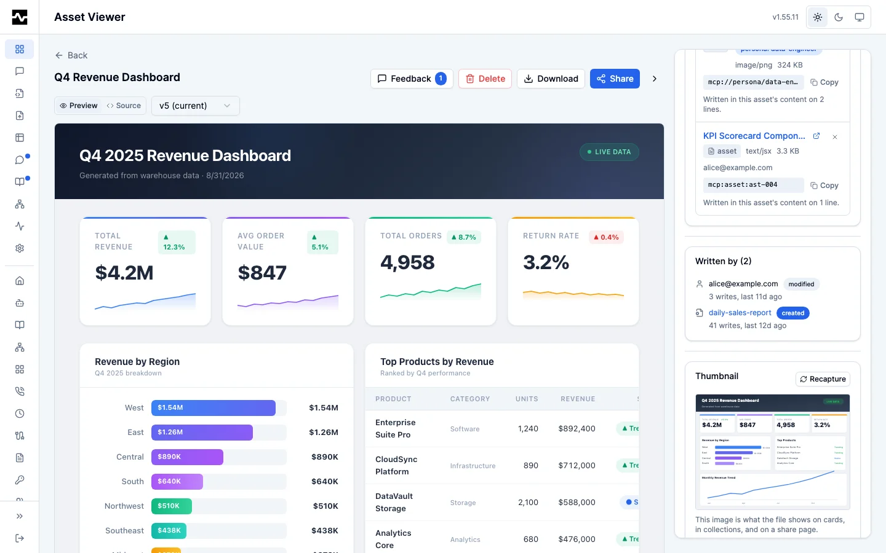Viewport: 886px width, 553px height.
Task: Click the REVENUE column header
Action: click(x=578, y=399)
